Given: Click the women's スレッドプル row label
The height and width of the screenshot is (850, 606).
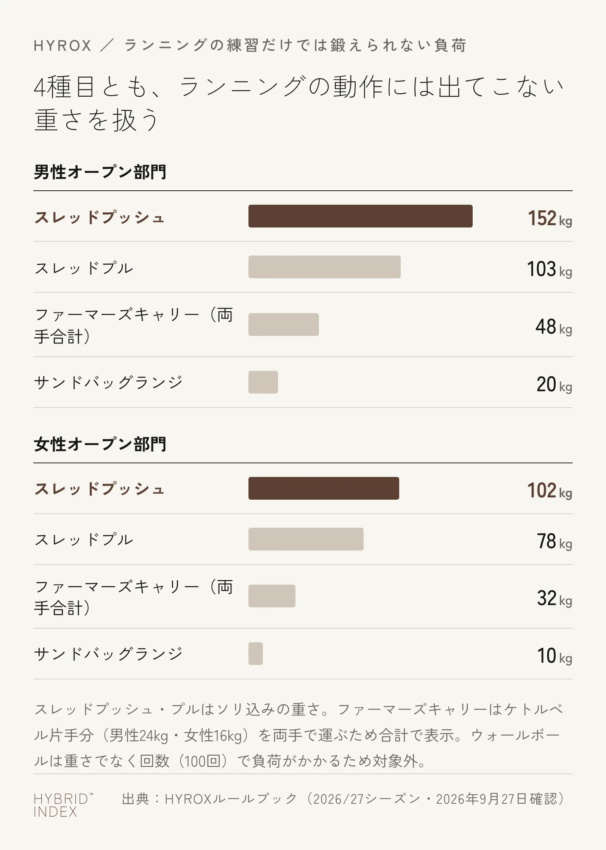Looking at the screenshot, I should click(84, 539).
